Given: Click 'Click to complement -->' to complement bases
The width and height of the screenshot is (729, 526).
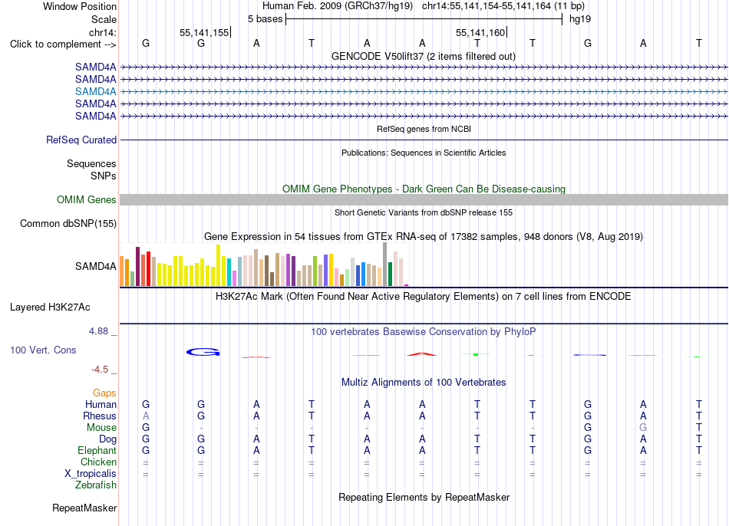Looking at the screenshot, I should point(63,44).
